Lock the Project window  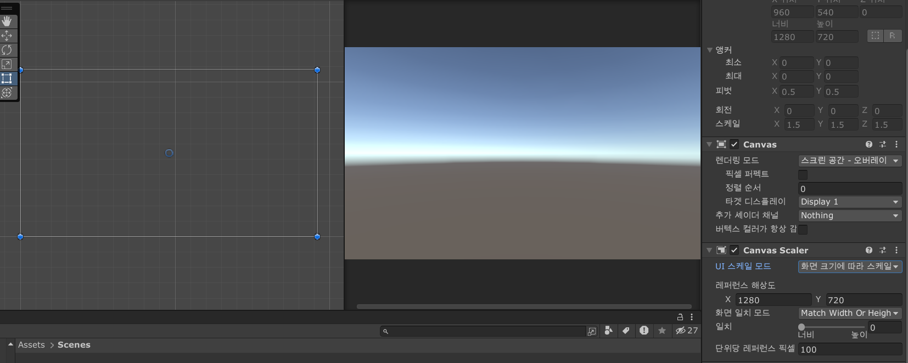coord(680,317)
